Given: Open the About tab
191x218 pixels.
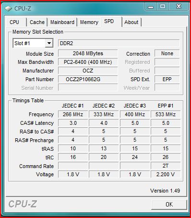Looking at the screenshot, I should coord(131,22).
